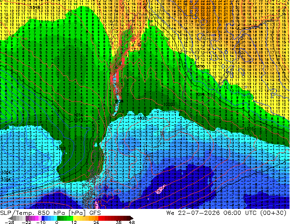Viewport: 290px width, 224px height.
Task: Click the legend value label "12"
Action: [x=74, y=222]
